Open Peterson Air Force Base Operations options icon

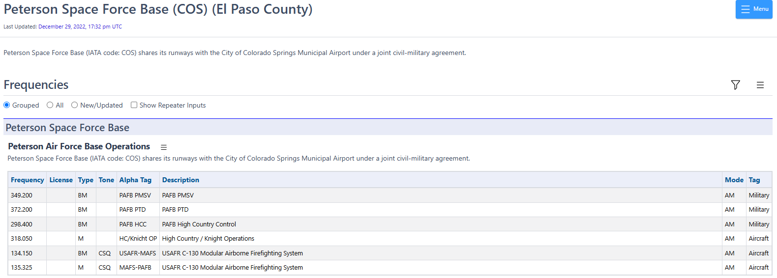point(164,147)
